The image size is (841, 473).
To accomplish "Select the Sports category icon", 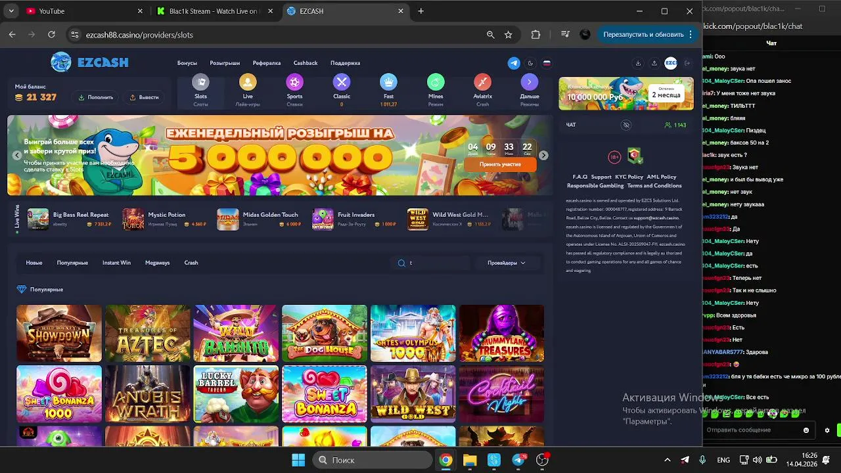I will click(294, 82).
